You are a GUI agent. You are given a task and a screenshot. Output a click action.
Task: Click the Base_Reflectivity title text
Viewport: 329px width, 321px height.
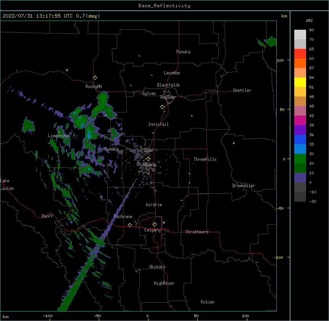tap(164, 6)
